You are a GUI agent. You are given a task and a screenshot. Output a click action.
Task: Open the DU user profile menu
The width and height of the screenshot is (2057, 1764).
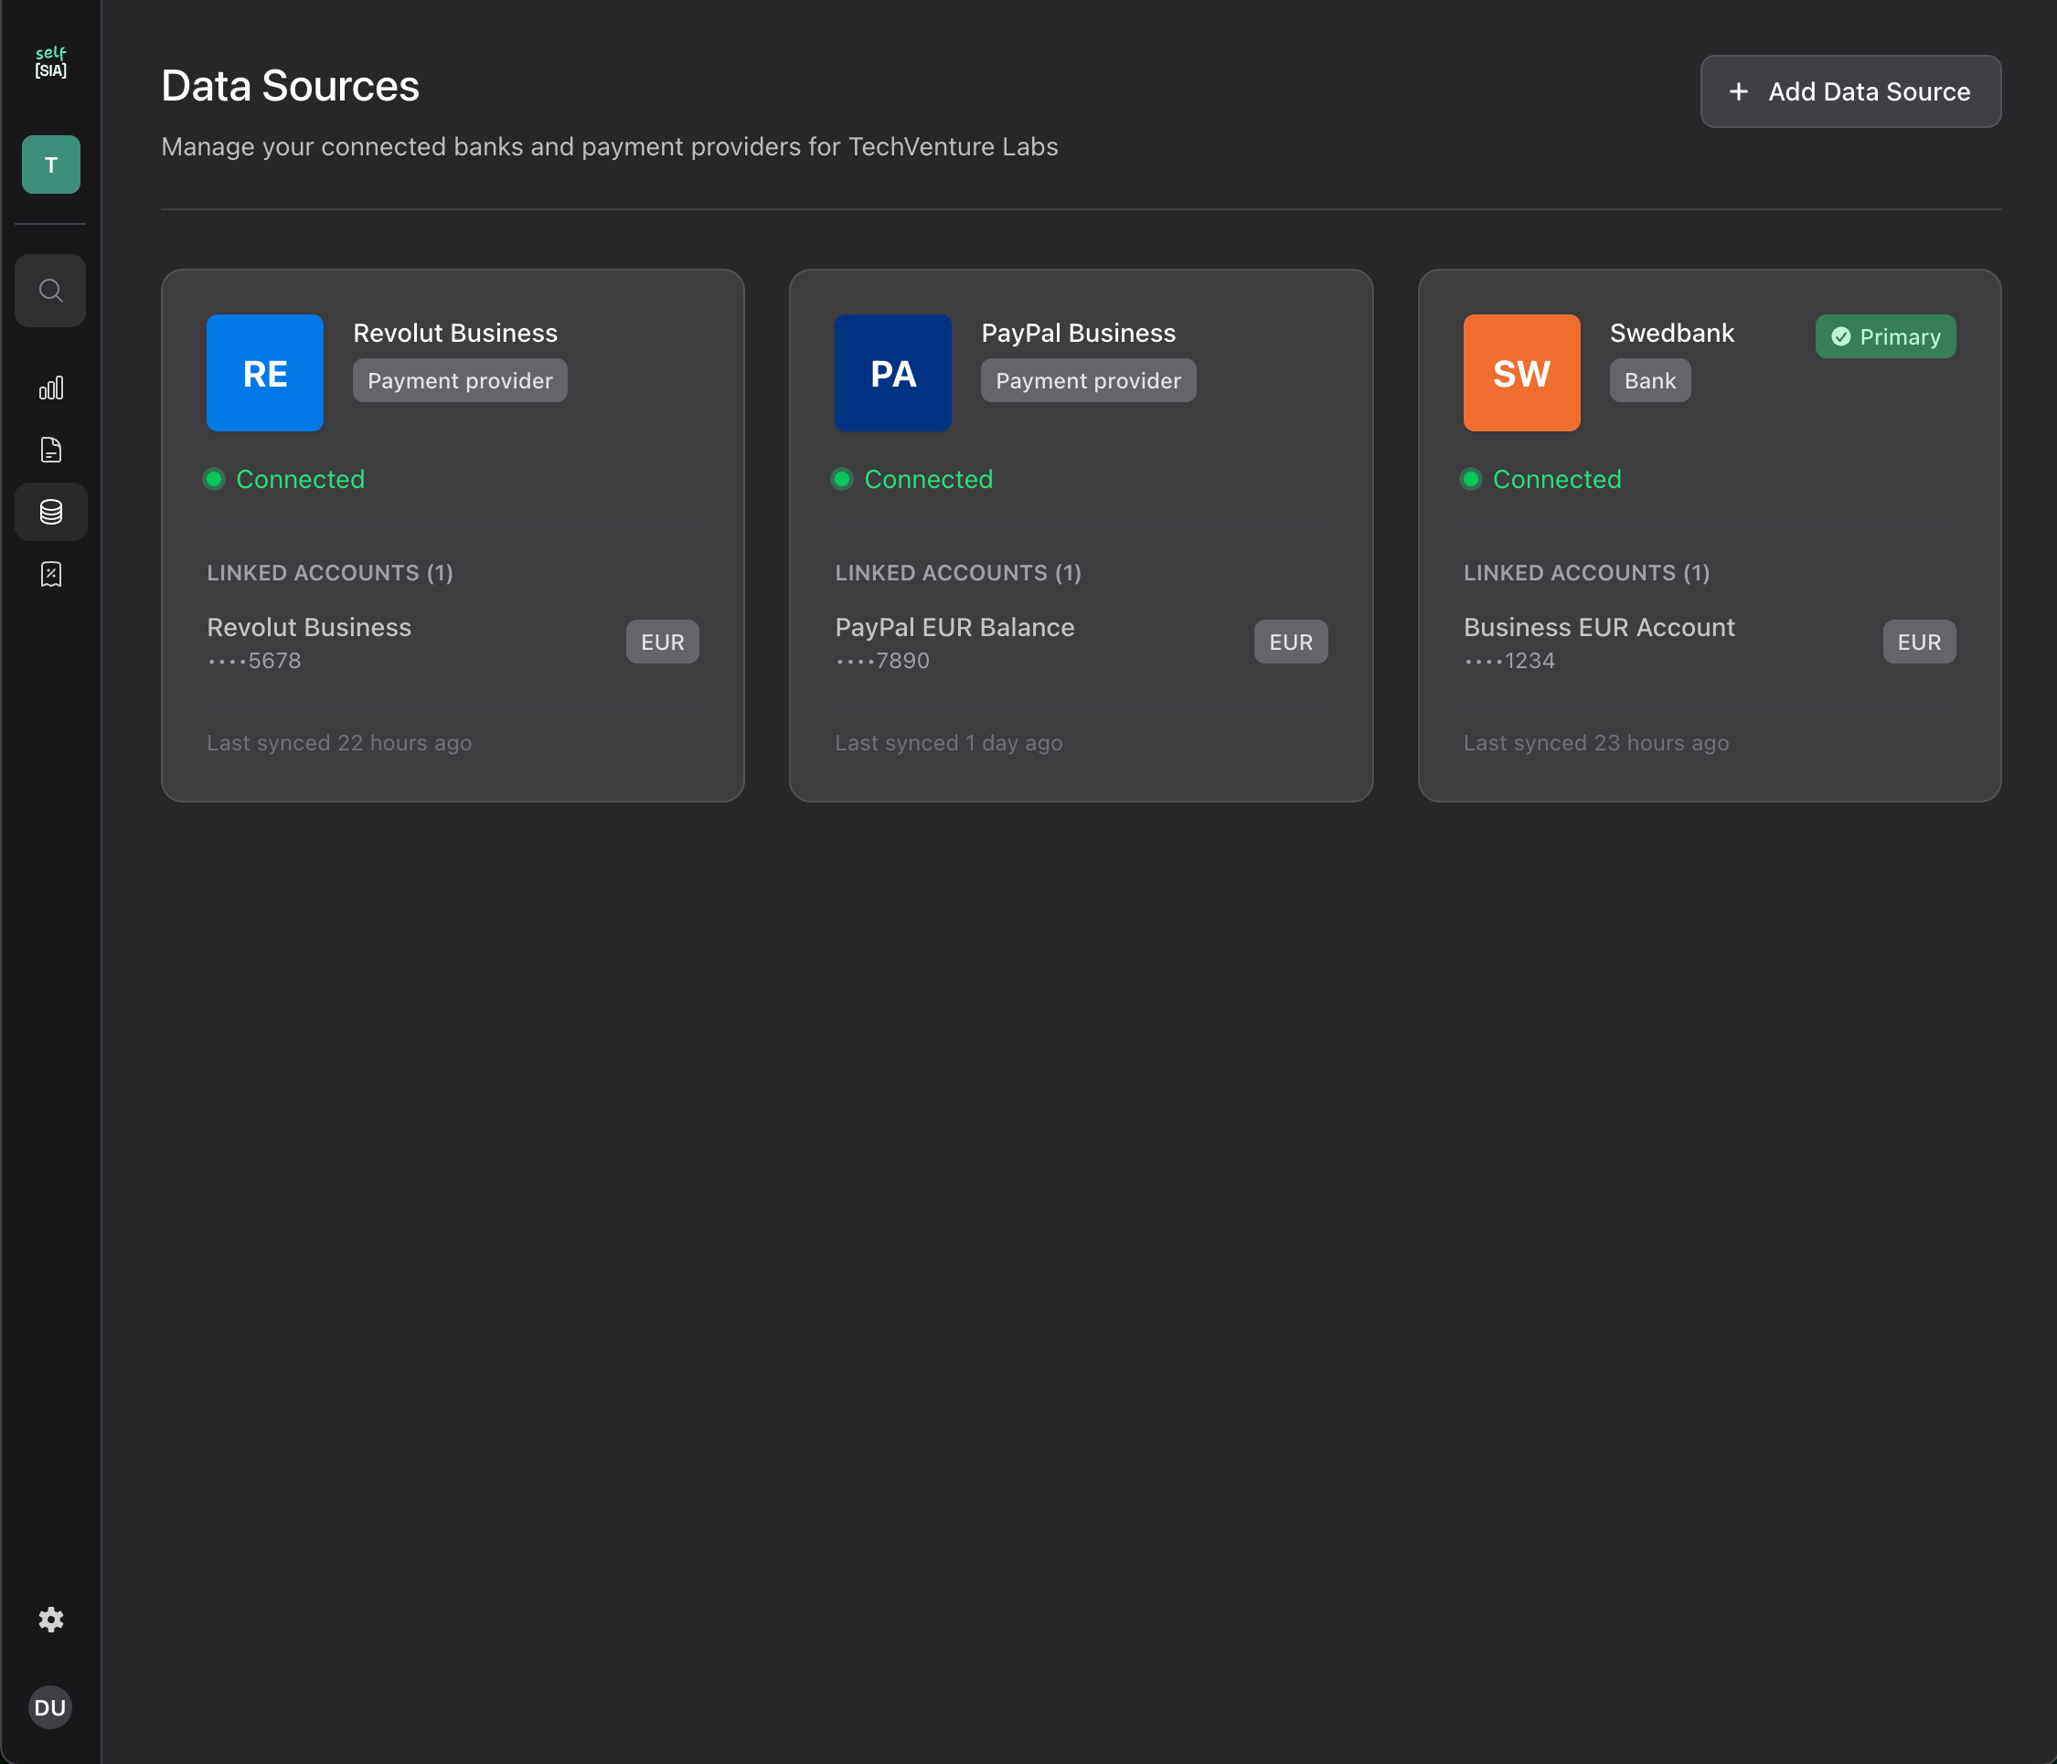point(50,1706)
